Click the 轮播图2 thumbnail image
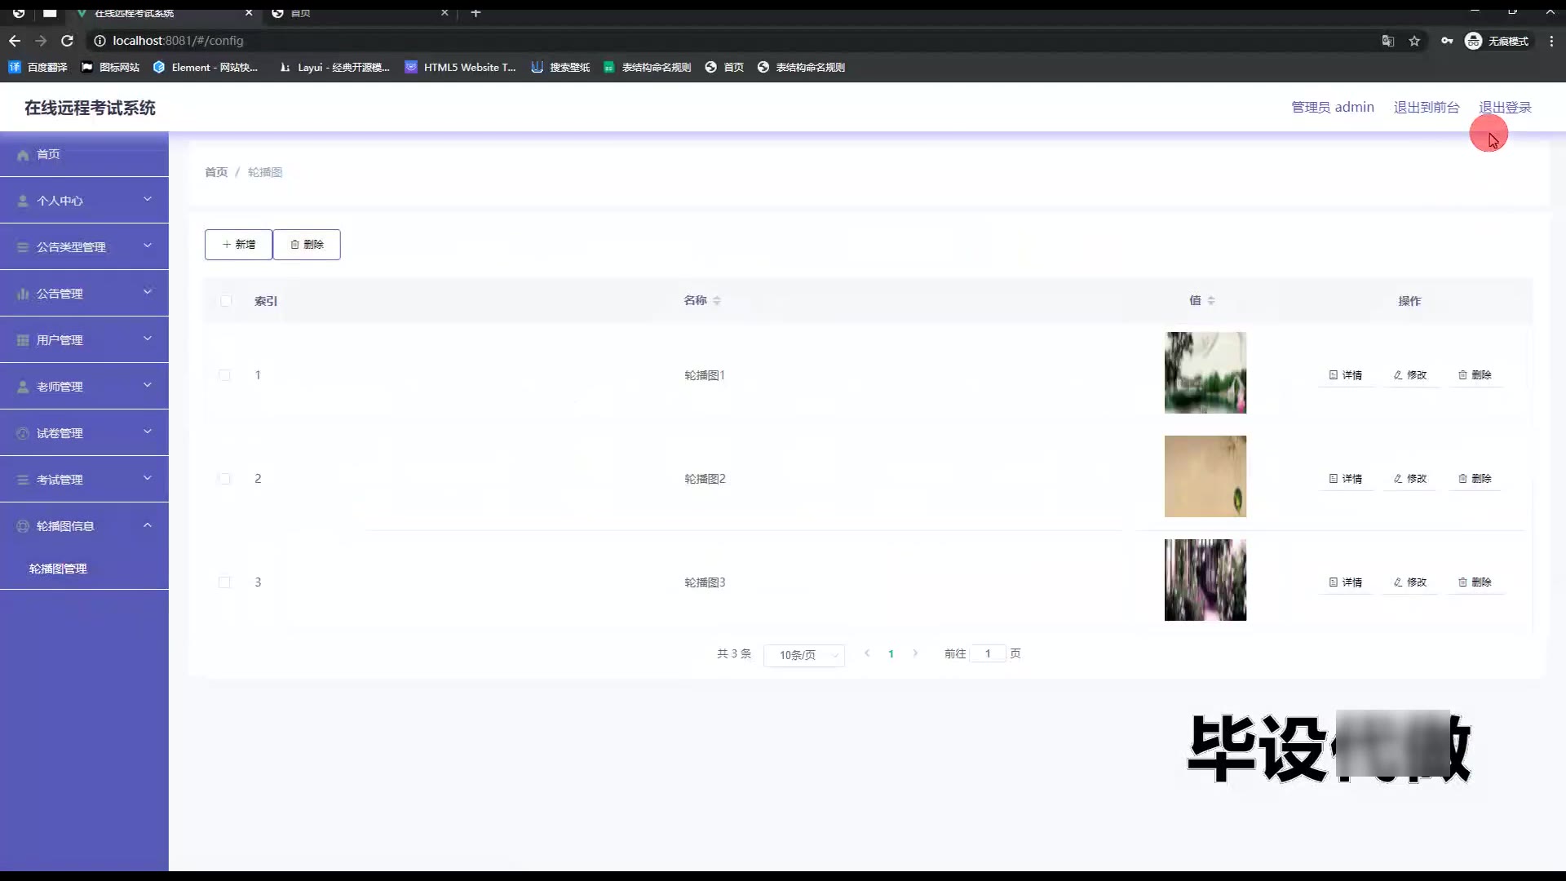This screenshot has height=881, width=1566. click(1205, 476)
